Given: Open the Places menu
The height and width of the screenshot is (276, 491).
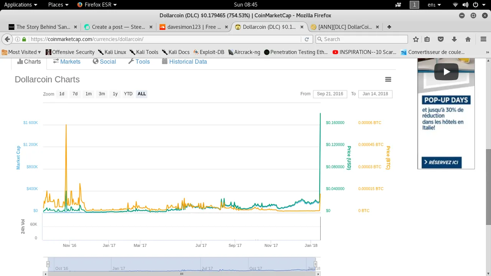Looking at the screenshot, I should coord(58,5).
